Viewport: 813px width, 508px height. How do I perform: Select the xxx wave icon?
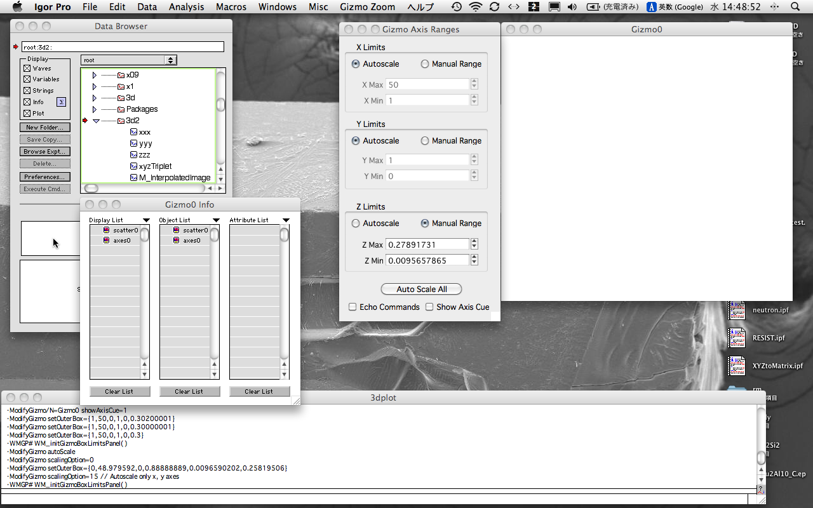[133, 132]
